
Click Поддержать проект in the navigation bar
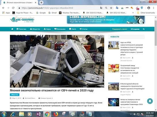120,29
